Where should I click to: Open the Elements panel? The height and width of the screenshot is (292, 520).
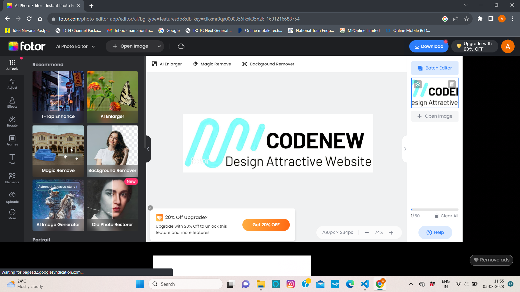[x=12, y=178]
